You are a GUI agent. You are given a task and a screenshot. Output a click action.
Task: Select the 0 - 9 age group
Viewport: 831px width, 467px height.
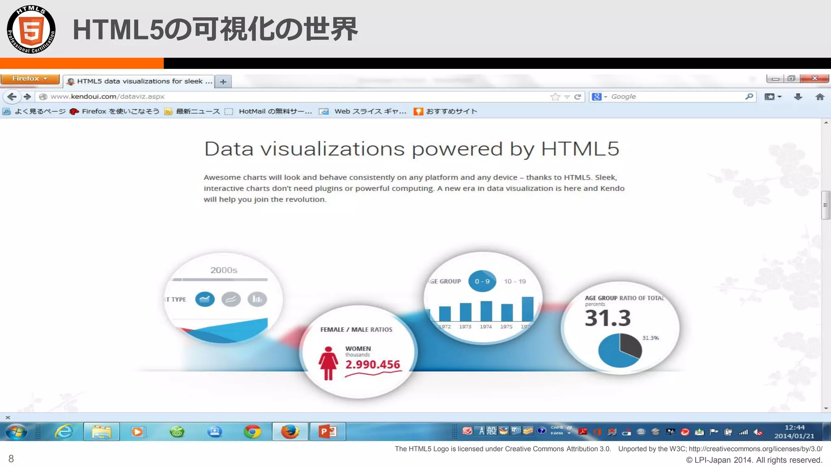click(482, 281)
